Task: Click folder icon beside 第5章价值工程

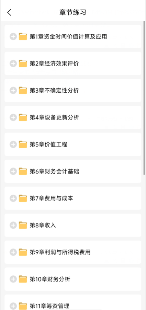Action: click(23, 144)
